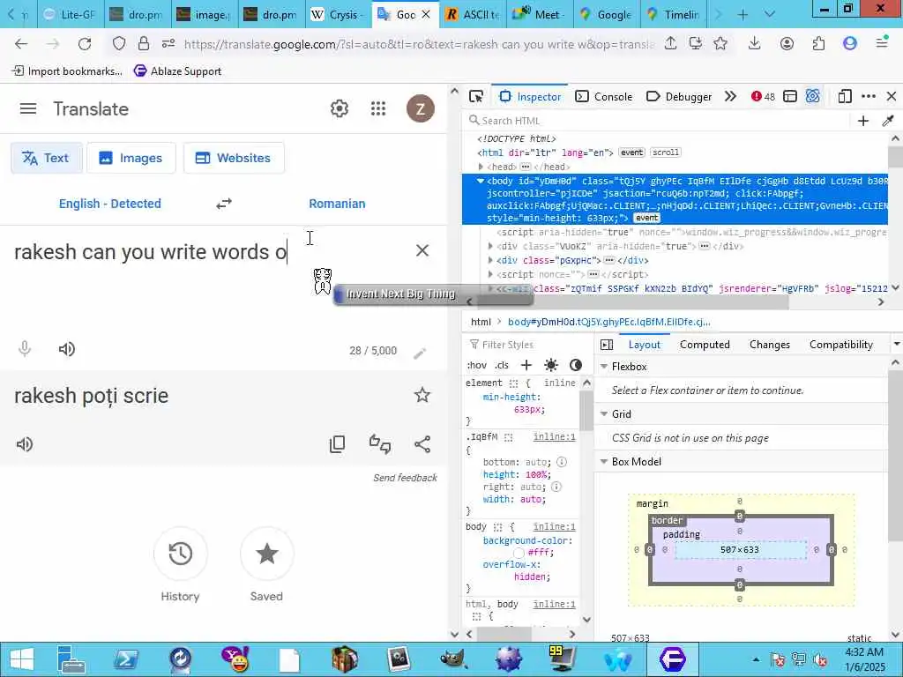
Task: Copy the translation to clipboard
Action: (x=338, y=444)
